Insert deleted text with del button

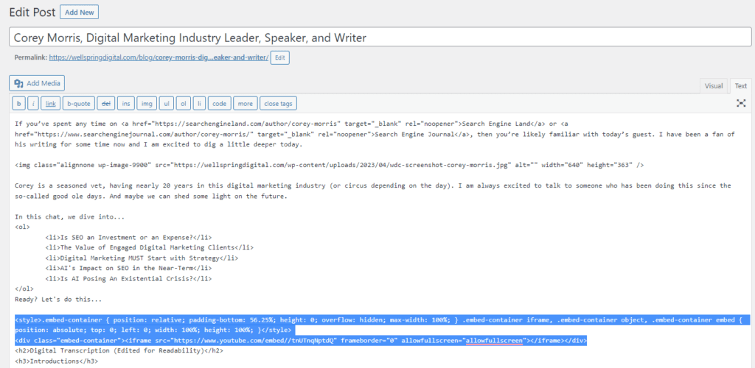[106, 103]
